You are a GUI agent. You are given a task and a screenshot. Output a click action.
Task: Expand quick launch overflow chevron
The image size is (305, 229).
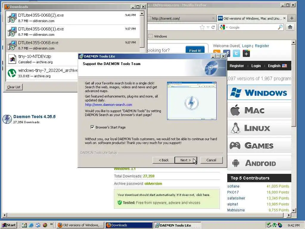pos(51,224)
